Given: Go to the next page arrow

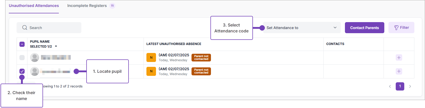Looking at the screenshot, I should pyautogui.click(x=410, y=86).
